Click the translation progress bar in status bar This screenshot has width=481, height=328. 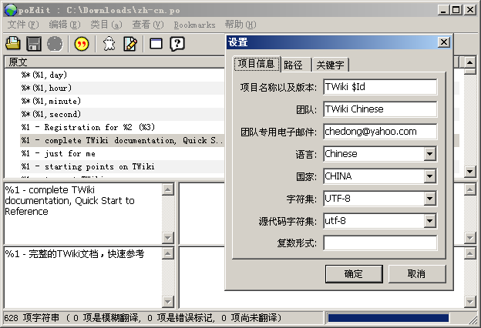[x=388, y=318]
